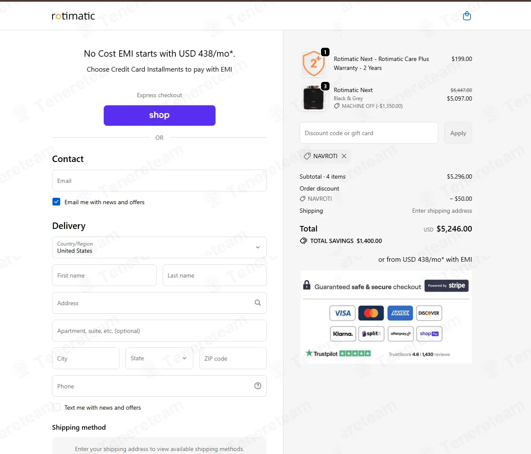
Task: Select the ZIP code field
Action: tap(233, 358)
